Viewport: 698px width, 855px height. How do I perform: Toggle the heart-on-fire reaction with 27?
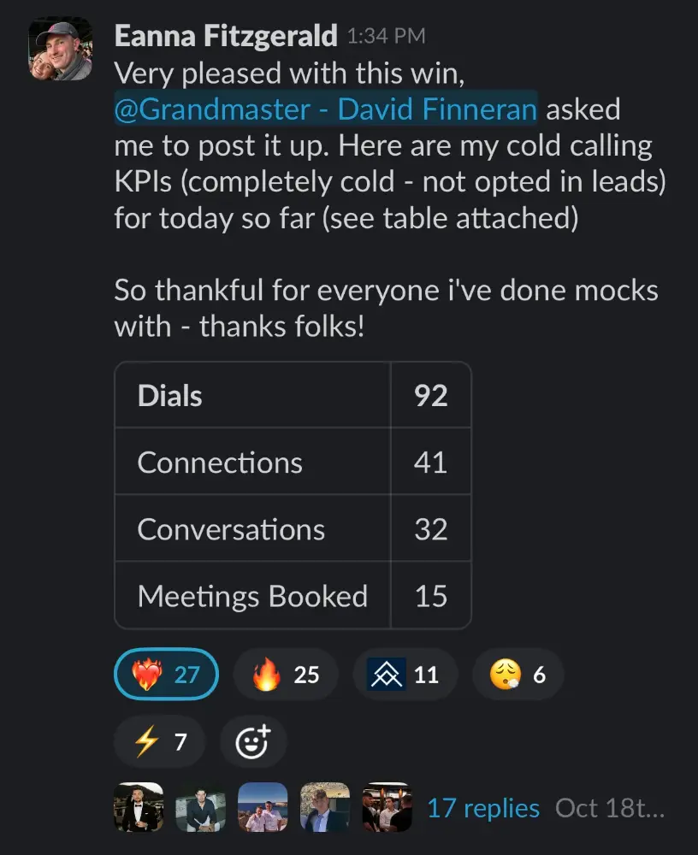(x=166, y=675)
